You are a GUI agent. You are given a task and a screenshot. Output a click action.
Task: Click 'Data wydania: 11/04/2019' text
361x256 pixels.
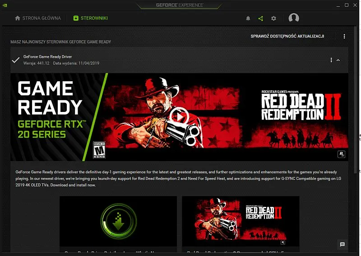click(76, 63)
